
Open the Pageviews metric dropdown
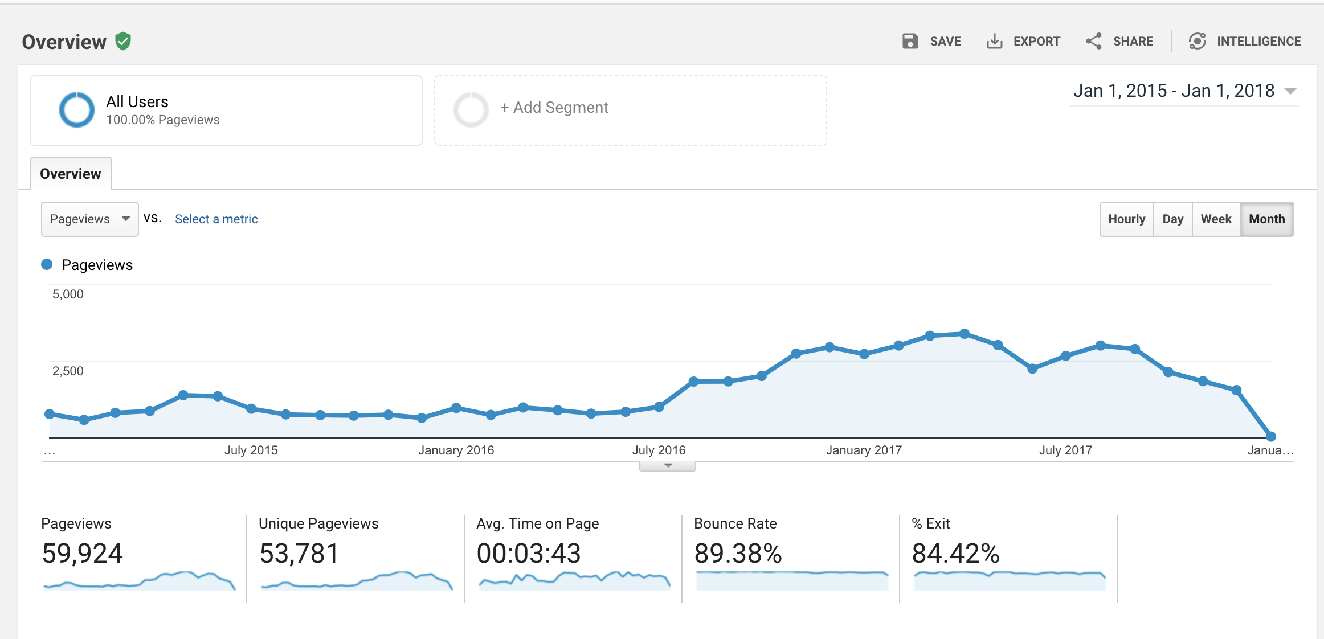click(89, 219)
